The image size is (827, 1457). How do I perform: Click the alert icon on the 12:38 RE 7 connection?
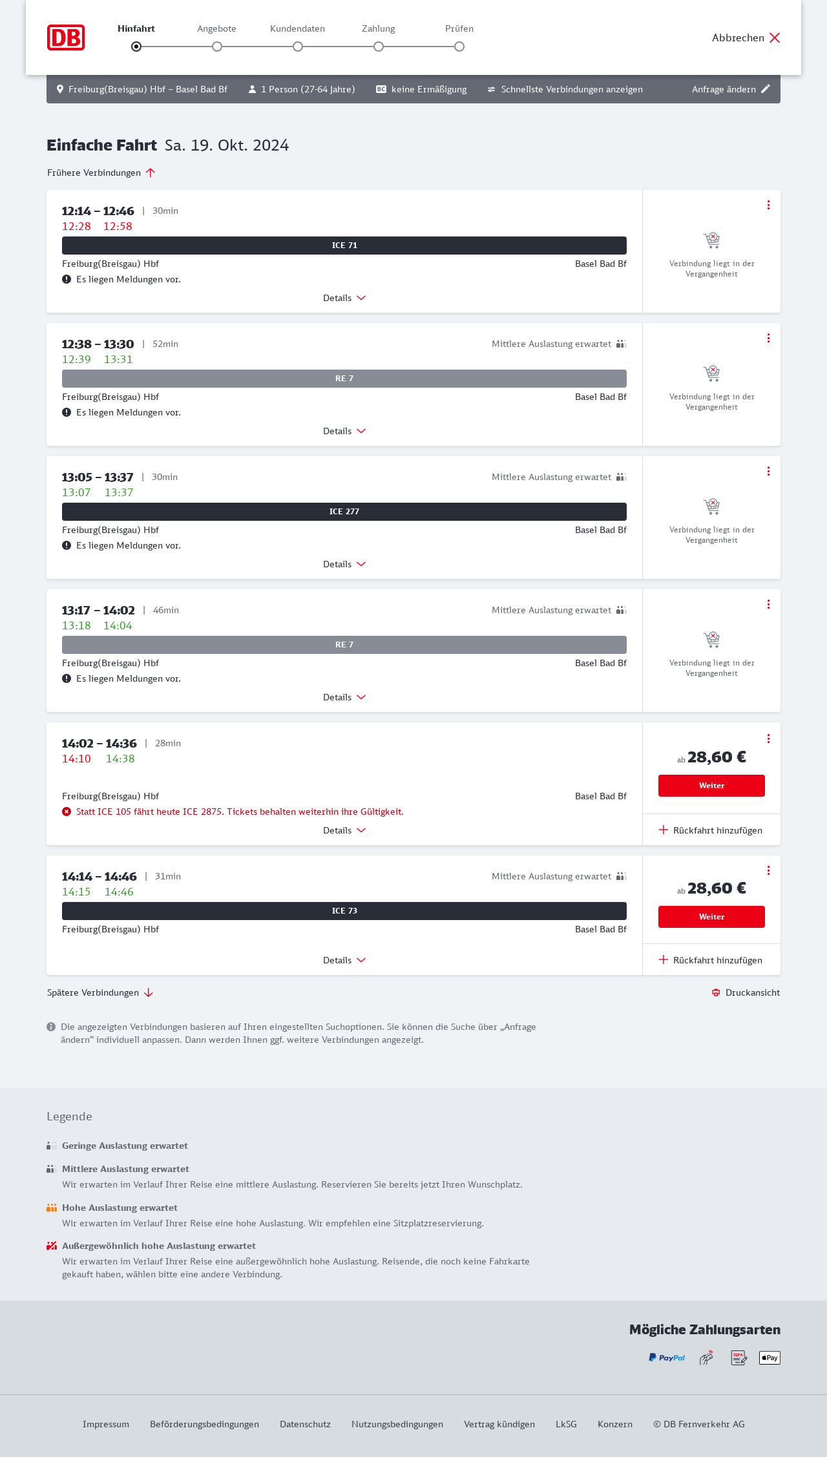tap(67, 412)
